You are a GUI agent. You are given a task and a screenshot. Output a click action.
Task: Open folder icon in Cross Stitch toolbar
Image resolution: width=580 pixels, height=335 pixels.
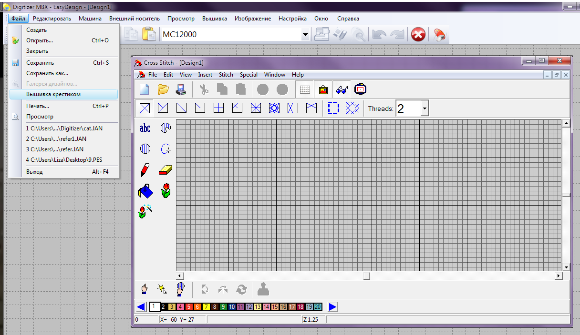(164, 89)
